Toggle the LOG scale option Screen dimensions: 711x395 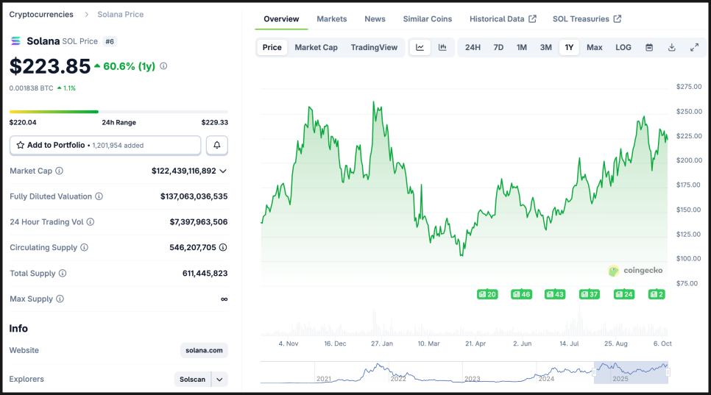click(623, 48)
